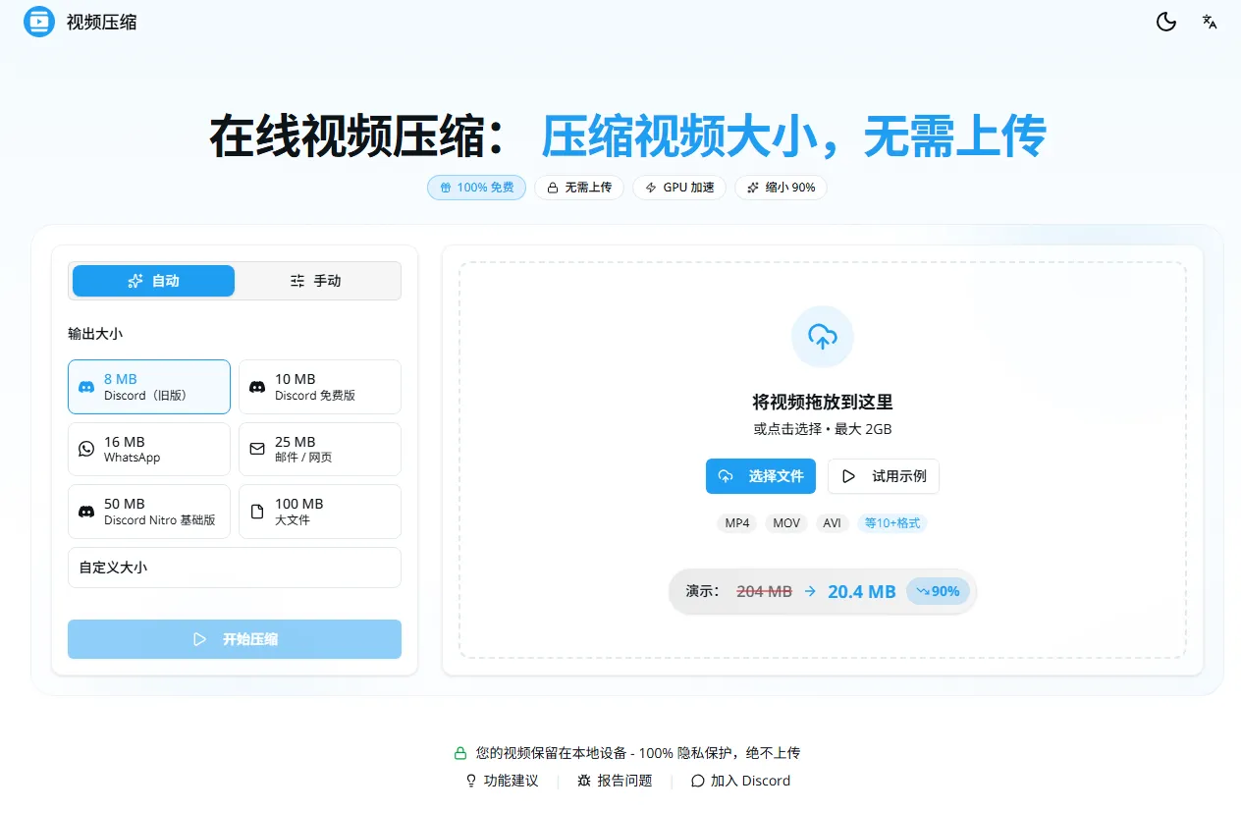Select the 10 MB Discord 免费版 preset

(319, 386)
